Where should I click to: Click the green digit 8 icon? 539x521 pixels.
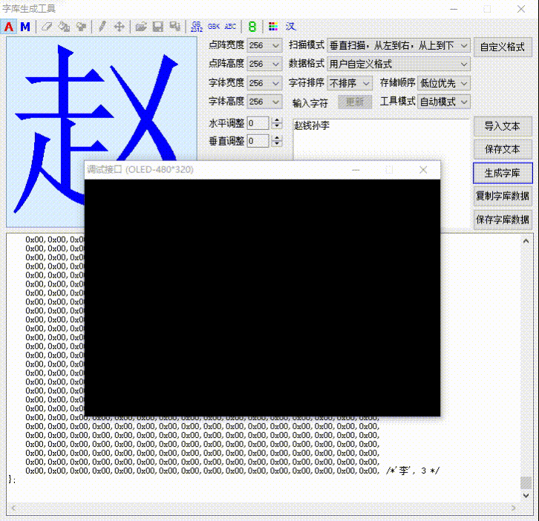click(252, 27)
